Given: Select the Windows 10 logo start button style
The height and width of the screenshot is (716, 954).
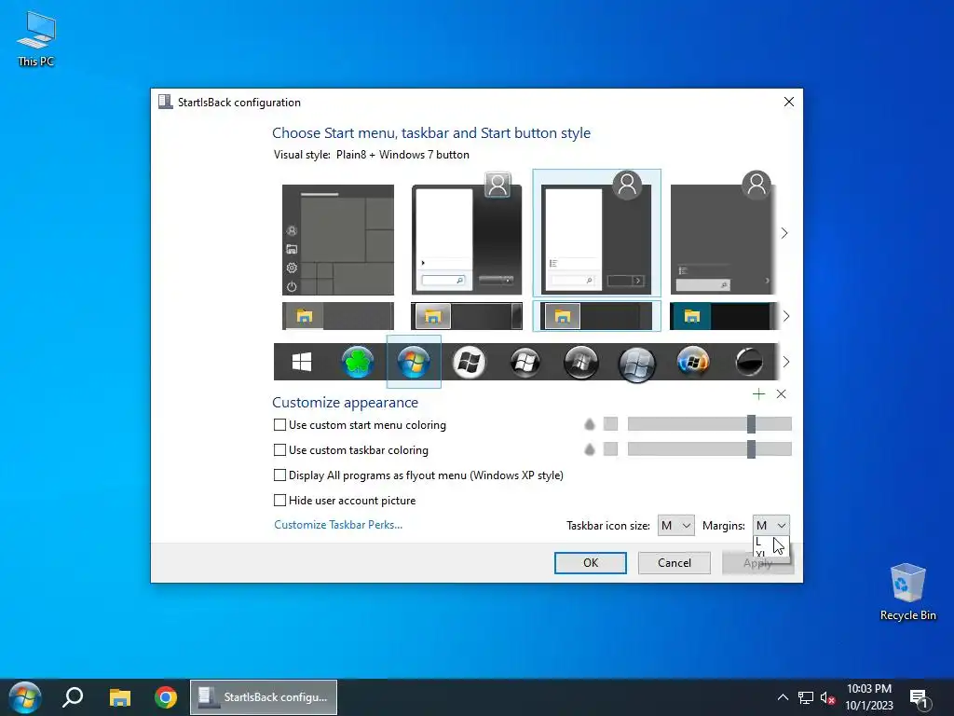Looking at the screenshot, I should (302, 362).
